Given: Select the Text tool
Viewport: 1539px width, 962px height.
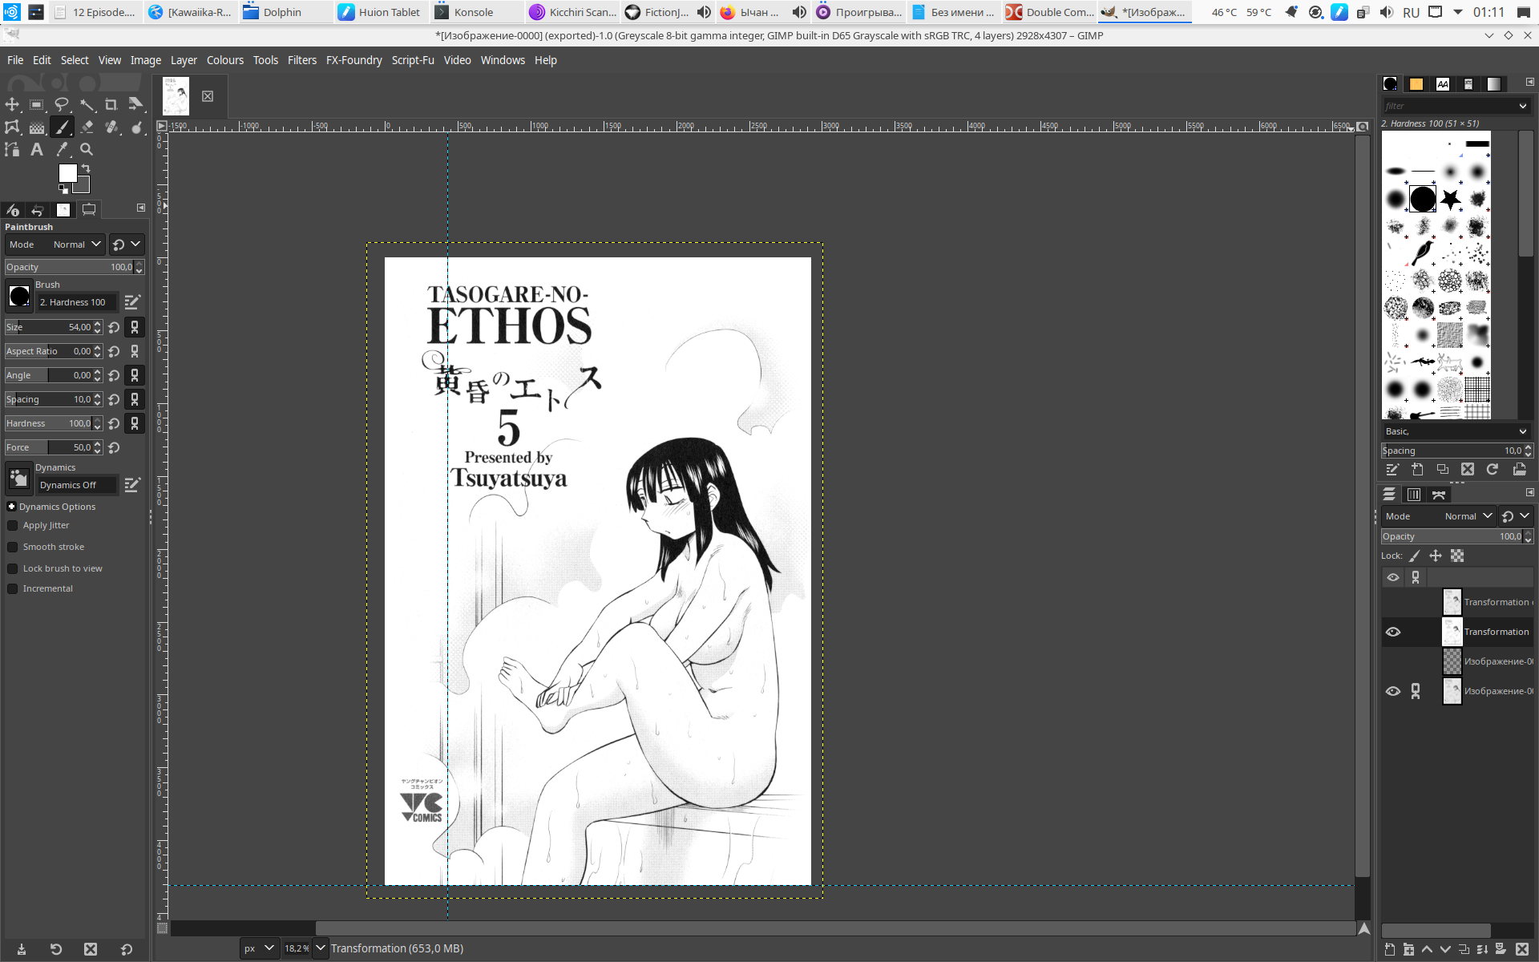Looking at the screenshot, I should pyautogui.click(x=37, y=149).
